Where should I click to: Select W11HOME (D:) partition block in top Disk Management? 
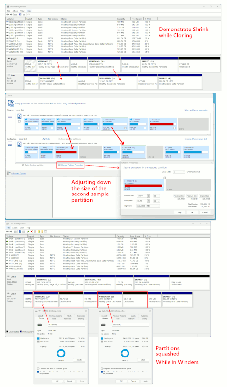click(x=58, y=82)
